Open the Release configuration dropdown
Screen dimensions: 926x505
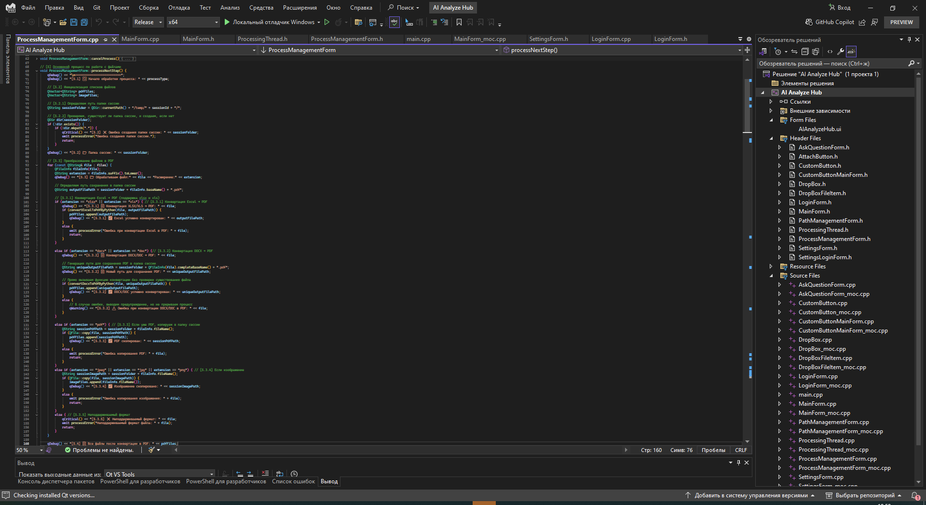(148, 22)
